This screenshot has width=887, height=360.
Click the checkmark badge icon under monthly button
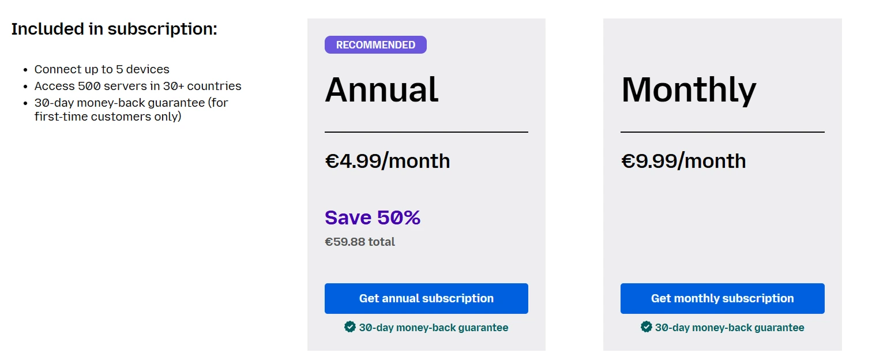click(x=647, y=327)
